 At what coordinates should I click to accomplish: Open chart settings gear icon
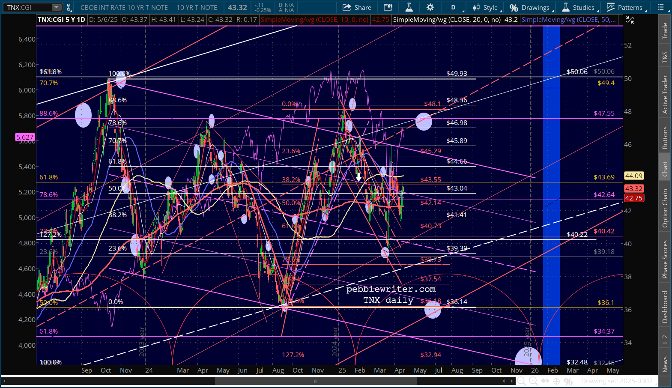pyautogui.click(x=430, y=7)
